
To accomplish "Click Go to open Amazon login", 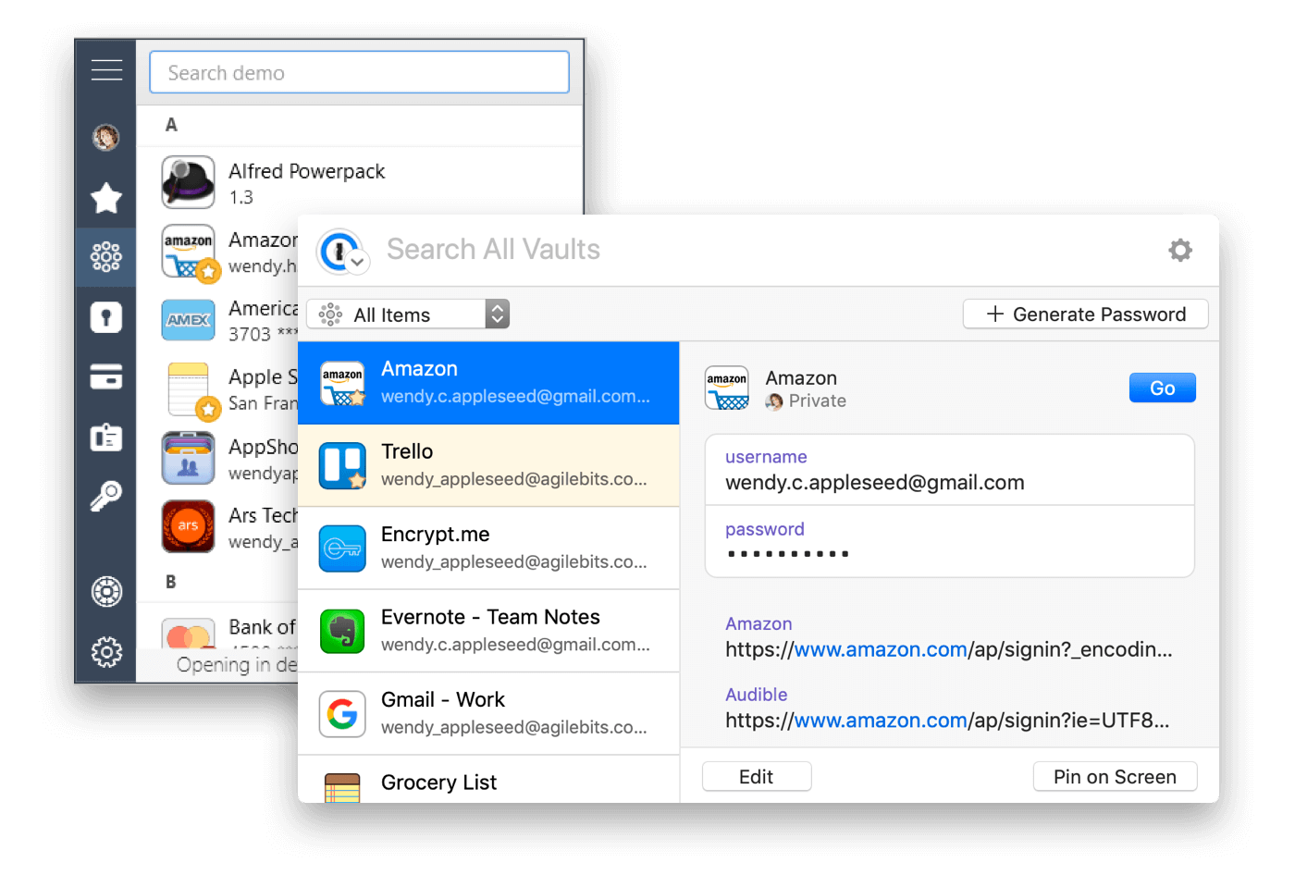I will click(1162, 388).
